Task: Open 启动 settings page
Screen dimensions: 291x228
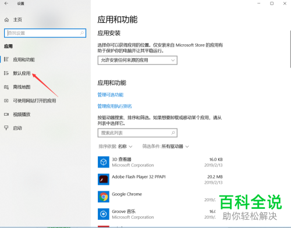Action: point(17,128)
